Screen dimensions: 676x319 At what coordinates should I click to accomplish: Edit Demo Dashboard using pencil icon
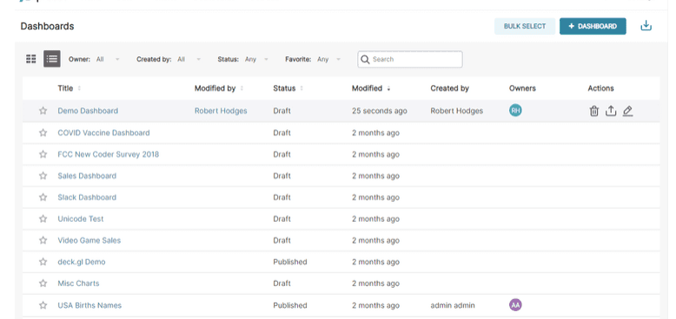pos(627,111)
